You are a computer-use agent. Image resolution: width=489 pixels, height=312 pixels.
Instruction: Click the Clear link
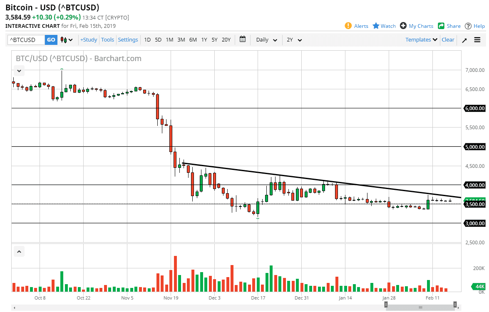coord(448,39)
